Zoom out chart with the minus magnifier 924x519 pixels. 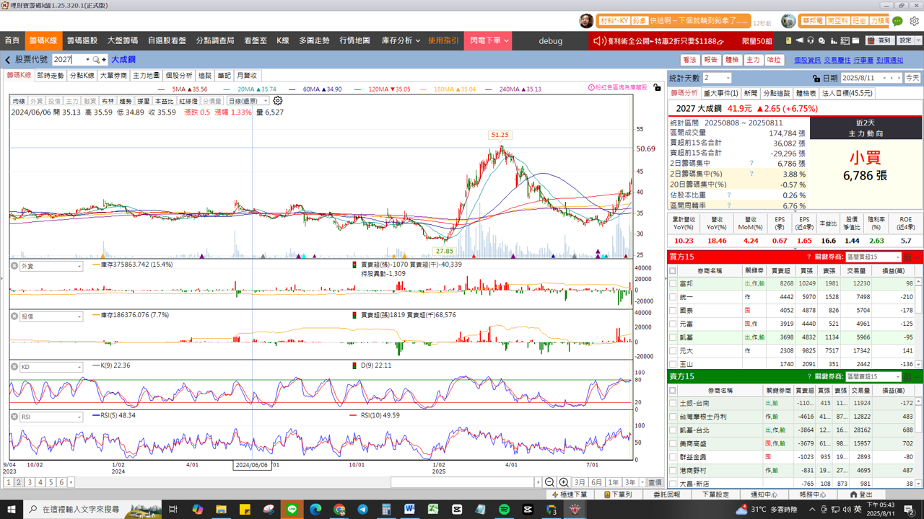click(549, 482)
